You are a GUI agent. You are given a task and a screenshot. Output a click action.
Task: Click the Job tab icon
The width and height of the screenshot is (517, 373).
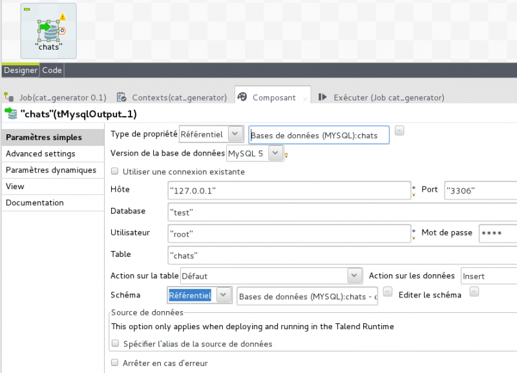click(x=9, y=97)
